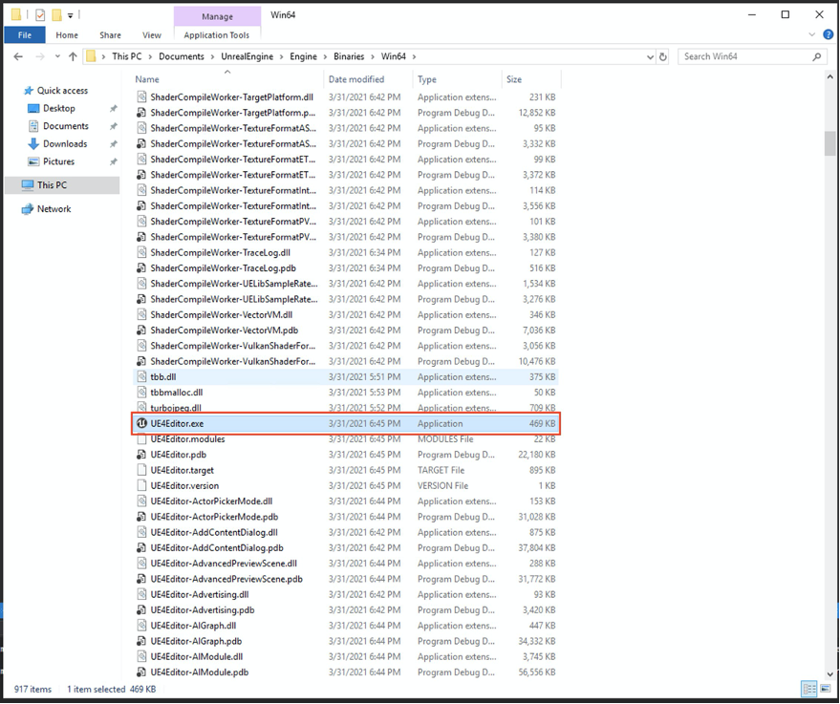
Task: Select UE4Editor.version file
Action: 184,485
